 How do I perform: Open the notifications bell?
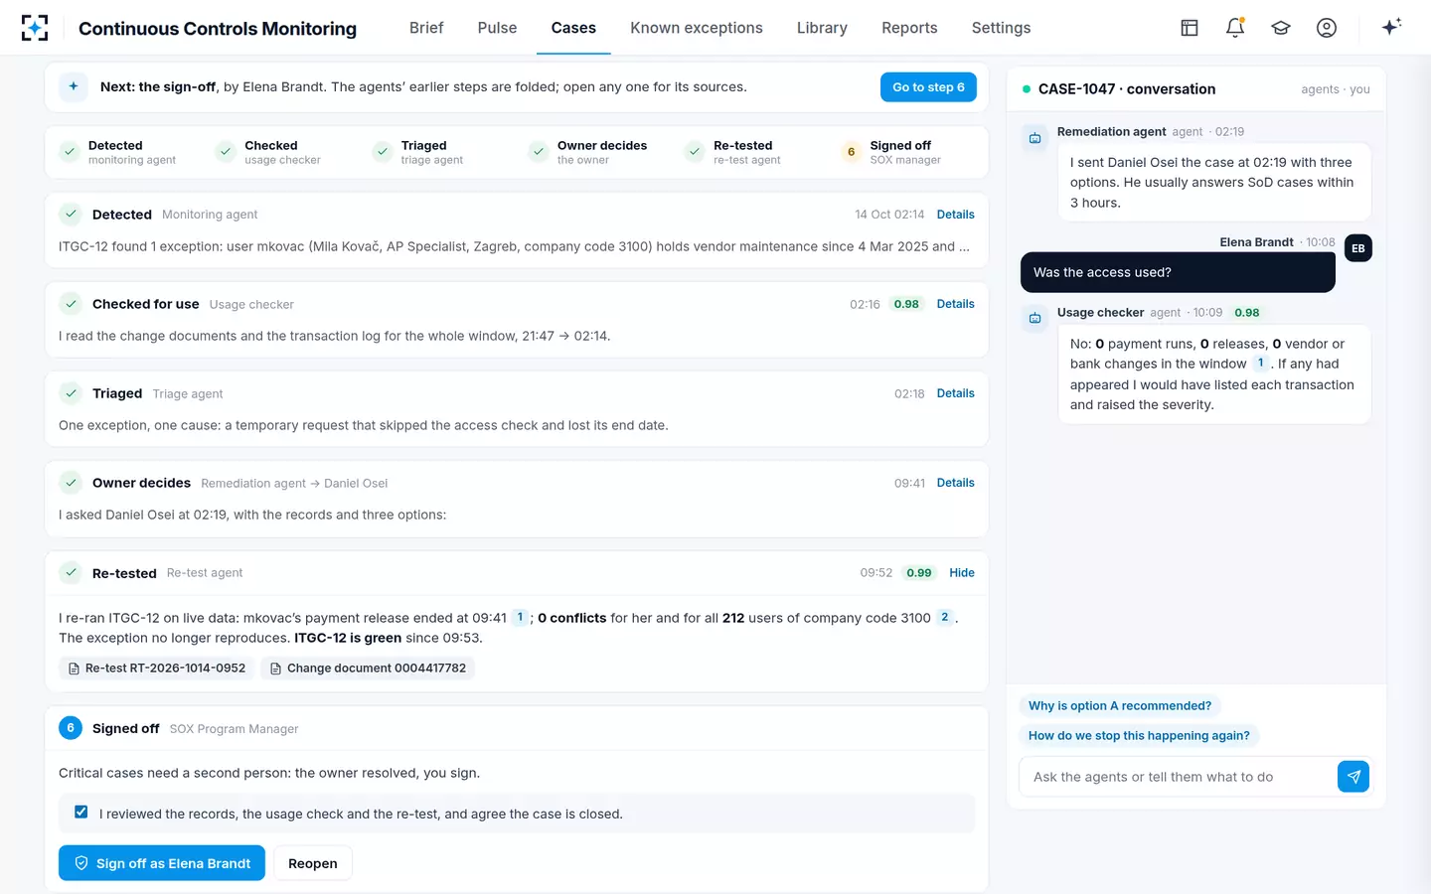pos(1235,28)
